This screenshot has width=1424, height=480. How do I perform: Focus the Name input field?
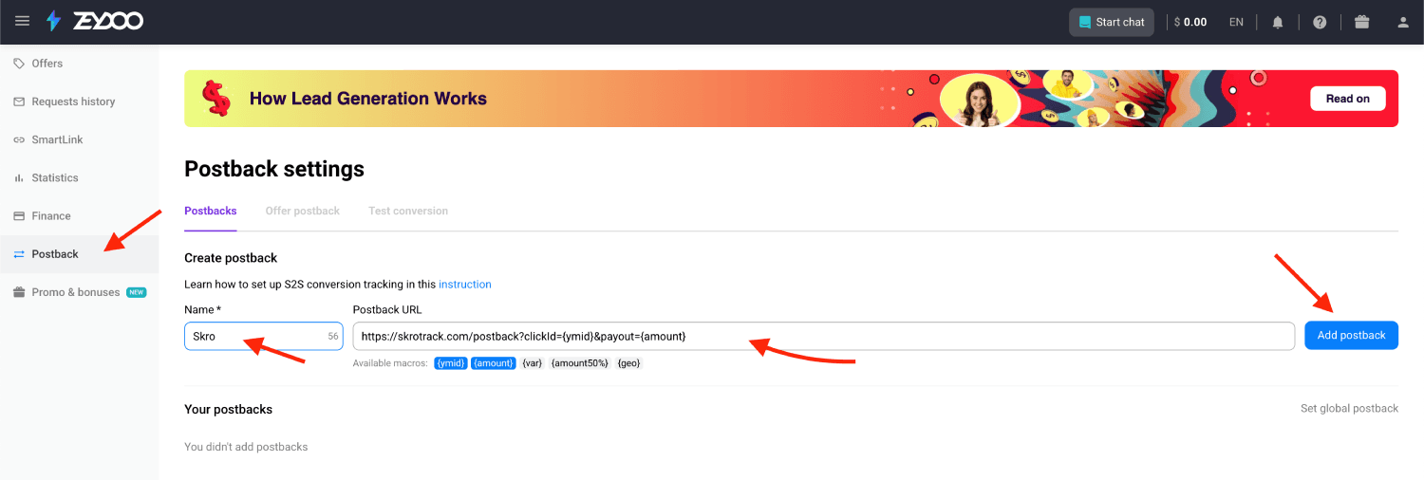[x=264, y=336]
